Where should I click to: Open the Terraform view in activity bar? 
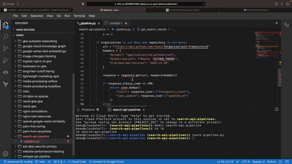[5, 84]
